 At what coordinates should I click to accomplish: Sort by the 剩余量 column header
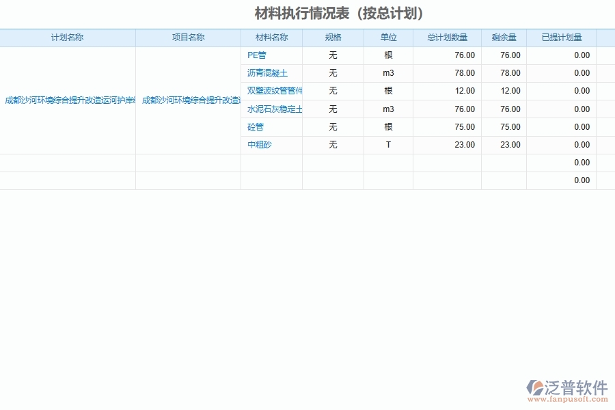504,38
